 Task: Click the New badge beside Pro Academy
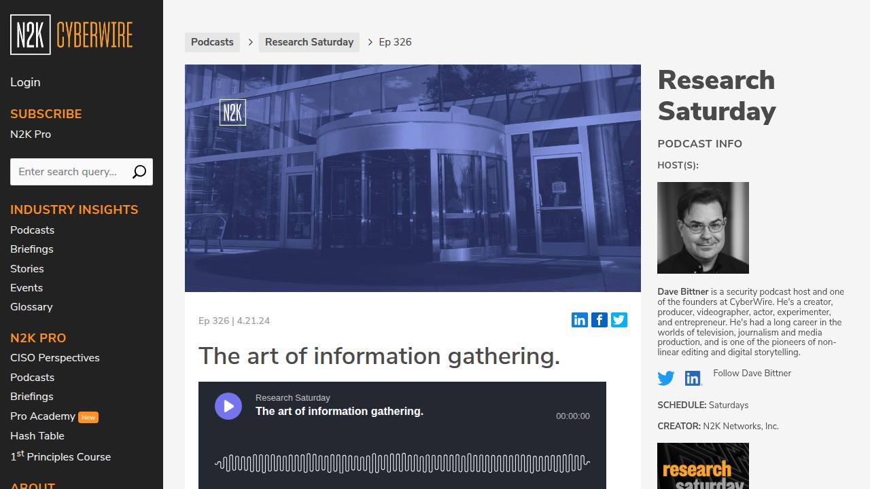88,417
